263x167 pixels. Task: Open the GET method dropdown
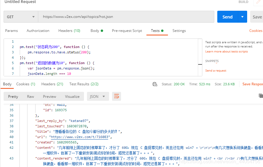point(21,17)
